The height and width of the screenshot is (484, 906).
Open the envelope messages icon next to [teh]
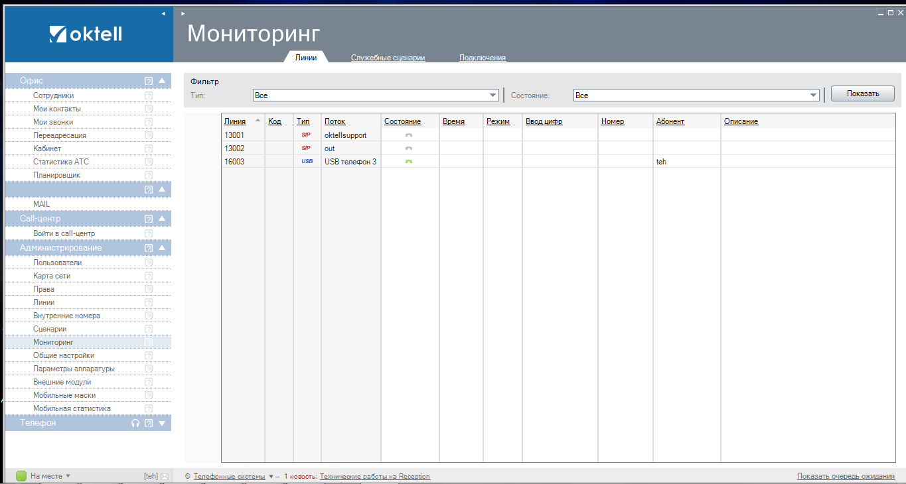[165, 476]
